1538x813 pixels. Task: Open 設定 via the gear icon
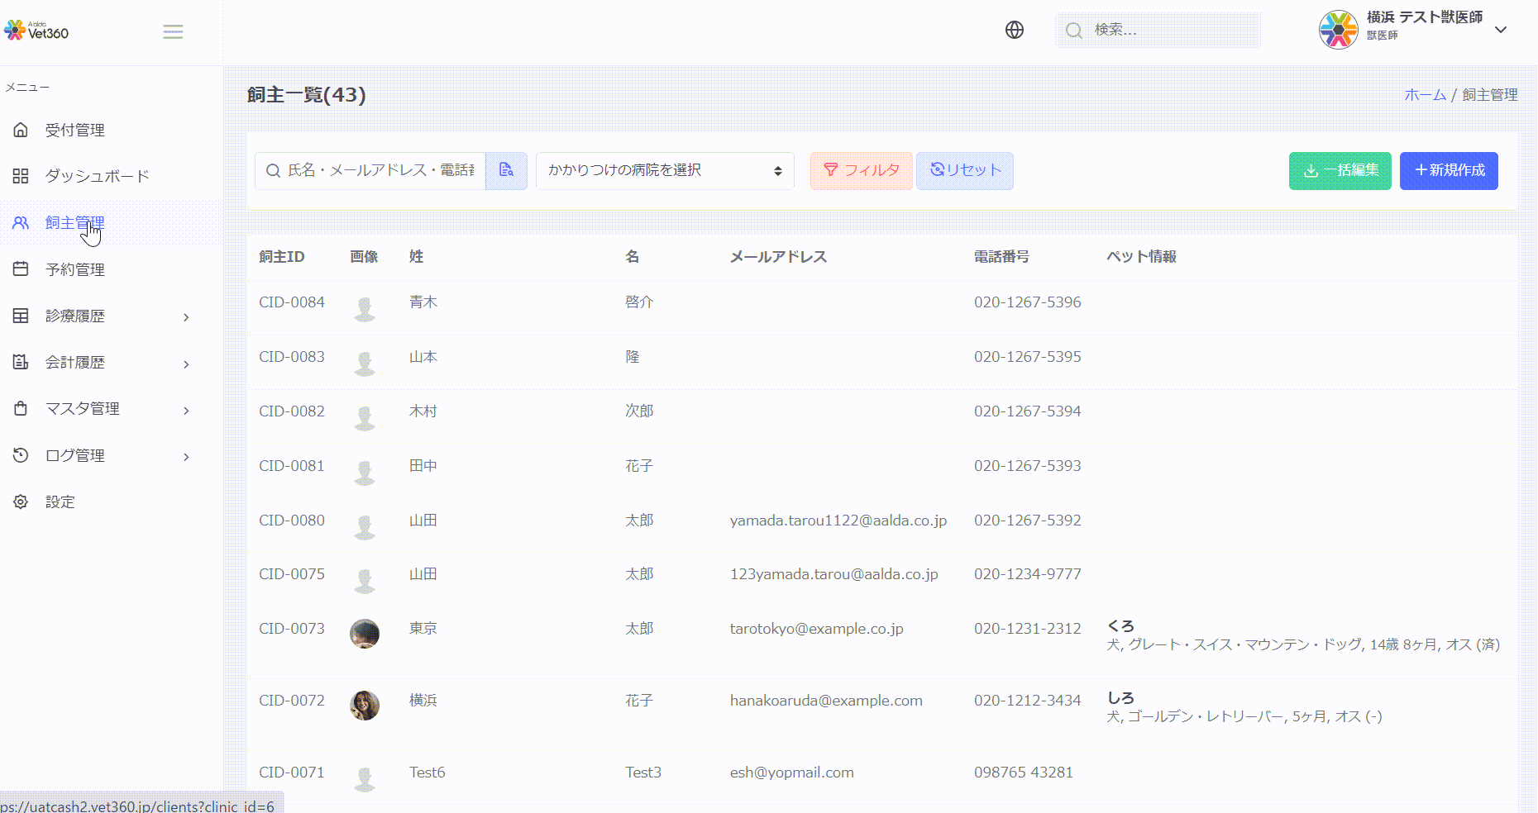[21, 502]
